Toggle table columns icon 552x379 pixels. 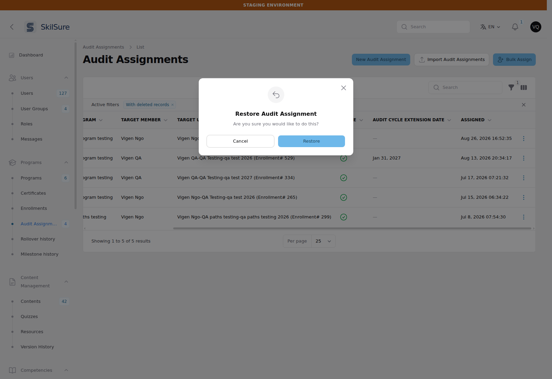coord(524,88)
